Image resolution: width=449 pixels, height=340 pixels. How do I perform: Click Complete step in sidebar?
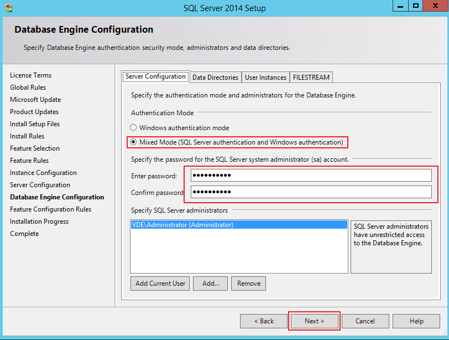tap(24, 234)
